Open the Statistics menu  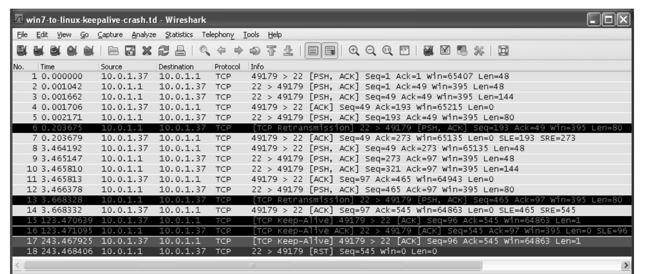179,35
